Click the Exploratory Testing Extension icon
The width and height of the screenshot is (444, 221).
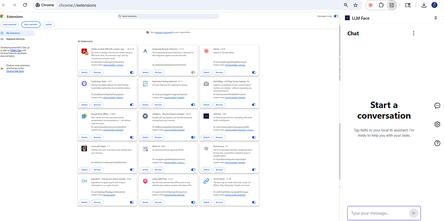point(145,84)
